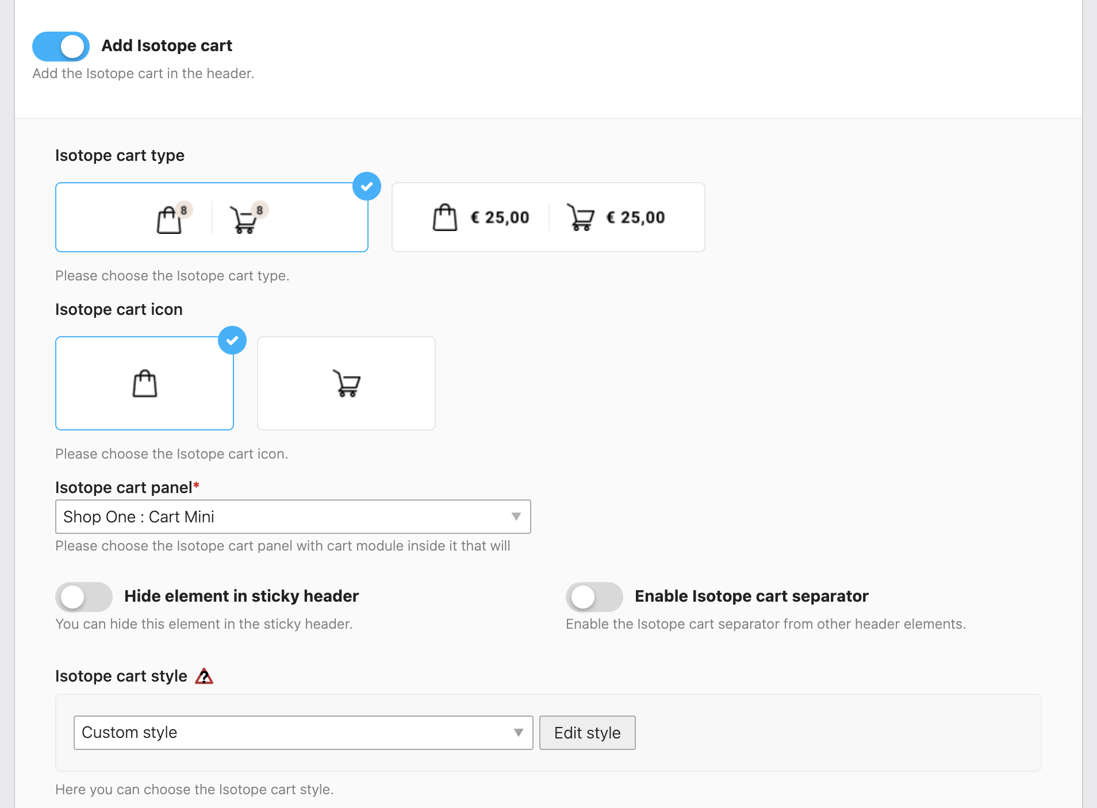Click the checkmark badge on the bag icon option
This screenshot has width=1097, height=808.
[232, 340]
